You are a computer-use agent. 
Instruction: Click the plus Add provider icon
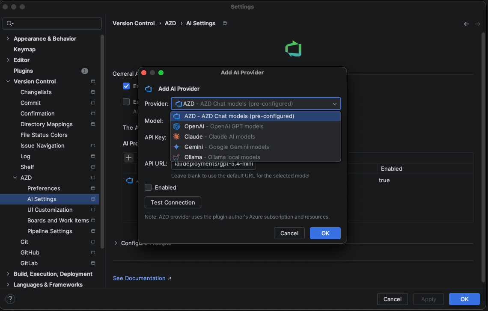[x=128, y=158]
